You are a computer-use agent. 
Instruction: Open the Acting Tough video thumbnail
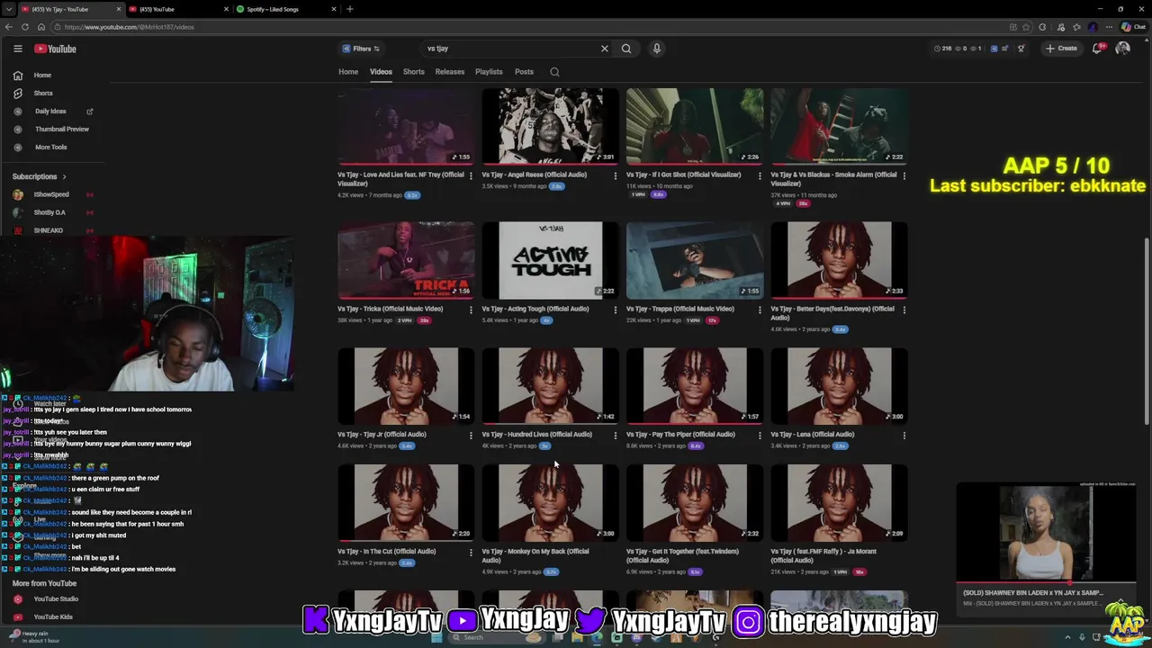click(x=551, y=260)
